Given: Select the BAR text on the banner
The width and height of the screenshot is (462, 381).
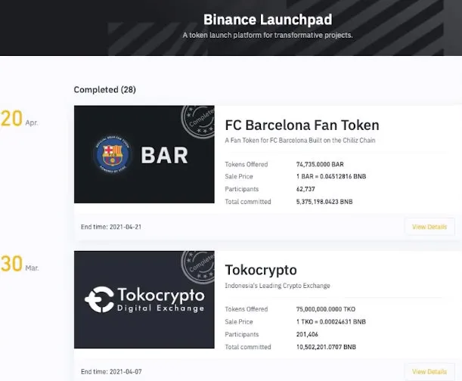Looking at the screenshot, I should click(x=164, y=156).
